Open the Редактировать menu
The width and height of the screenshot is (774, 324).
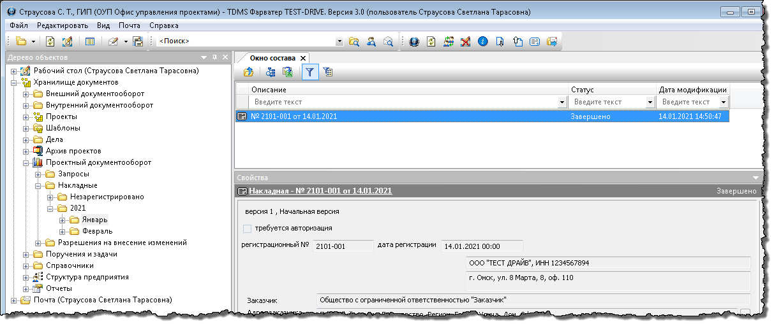pyautogui.click(x=63, y=25)
